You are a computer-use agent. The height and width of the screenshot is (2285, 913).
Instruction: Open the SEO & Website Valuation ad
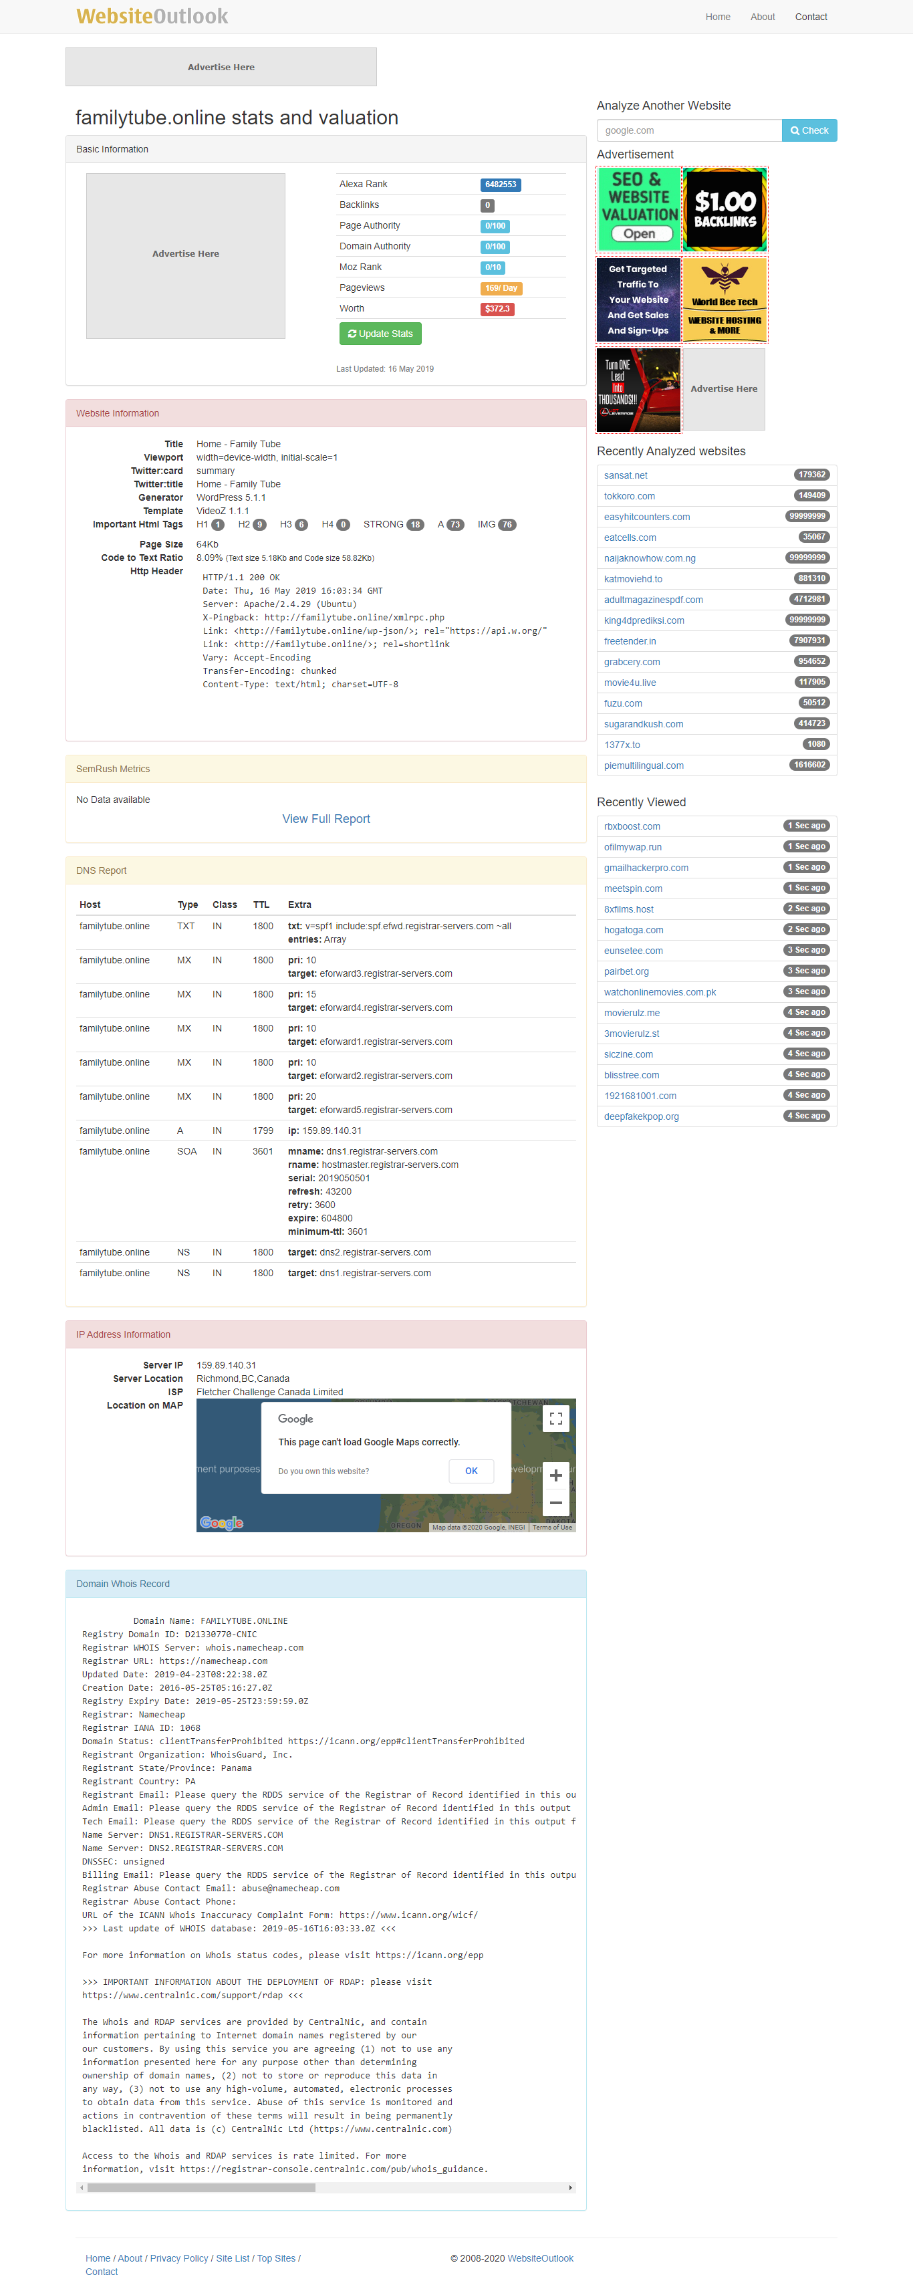point(639,209)
